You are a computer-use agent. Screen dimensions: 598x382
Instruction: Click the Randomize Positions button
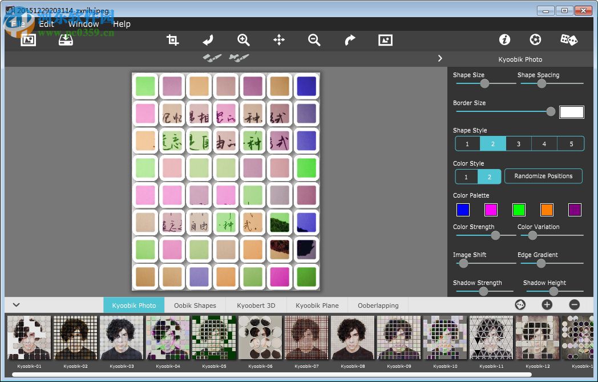pyautogui.click(x=543, y=176)
